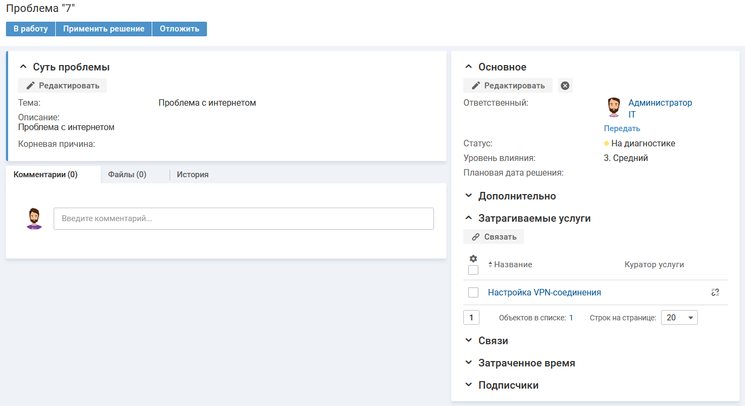Click the Передать link
The image size is (745, 406).
pyautogui.click(x=622, y=128)
